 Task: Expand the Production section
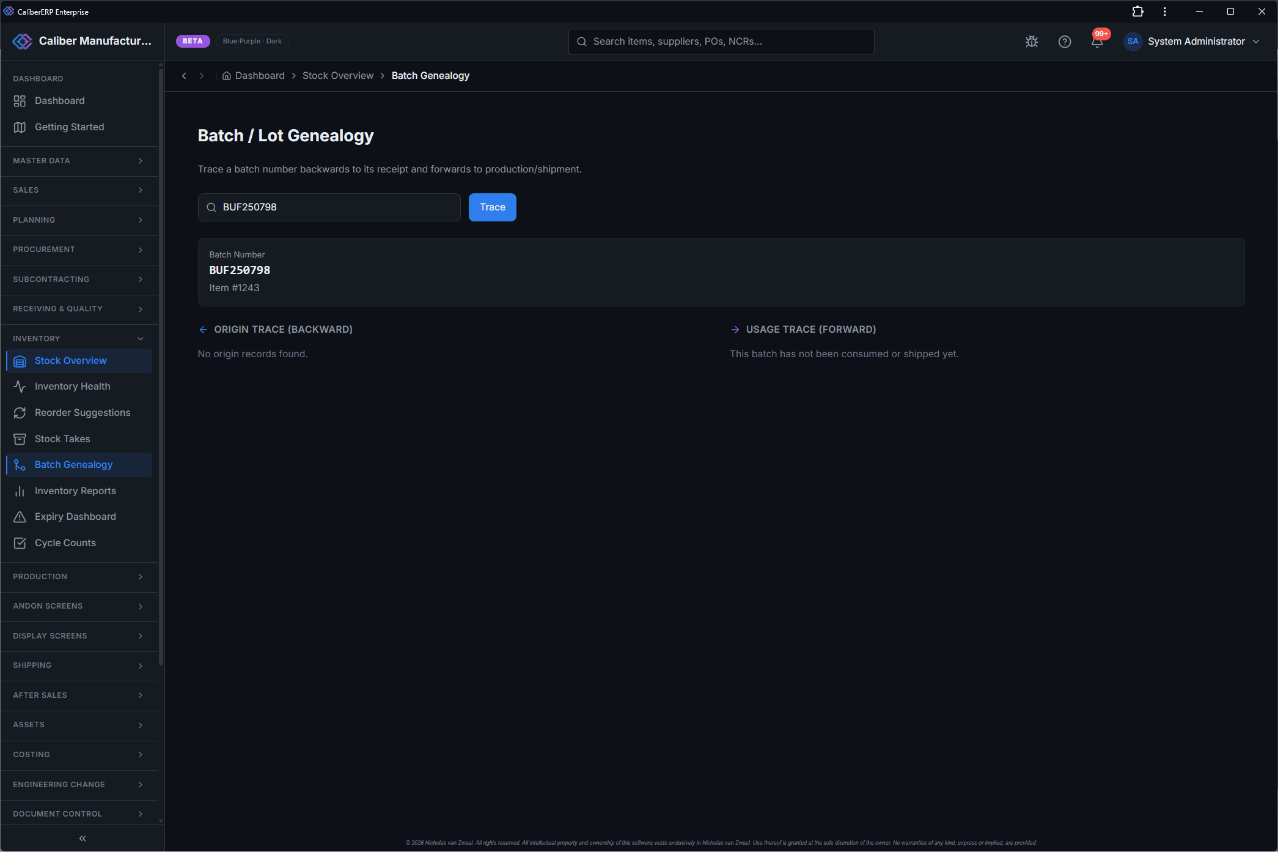tap(79, 577)
